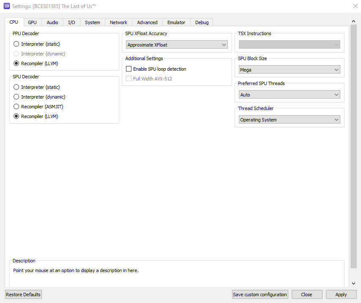Image resolution: width=361 pixels, height=303 pixels.
Task: Click Save custom configuration button
Action: coord(260,295)
